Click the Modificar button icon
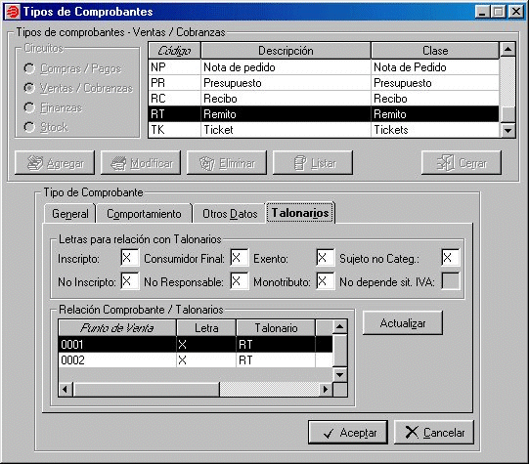The image size is (529, 464). tap(118, 163)
